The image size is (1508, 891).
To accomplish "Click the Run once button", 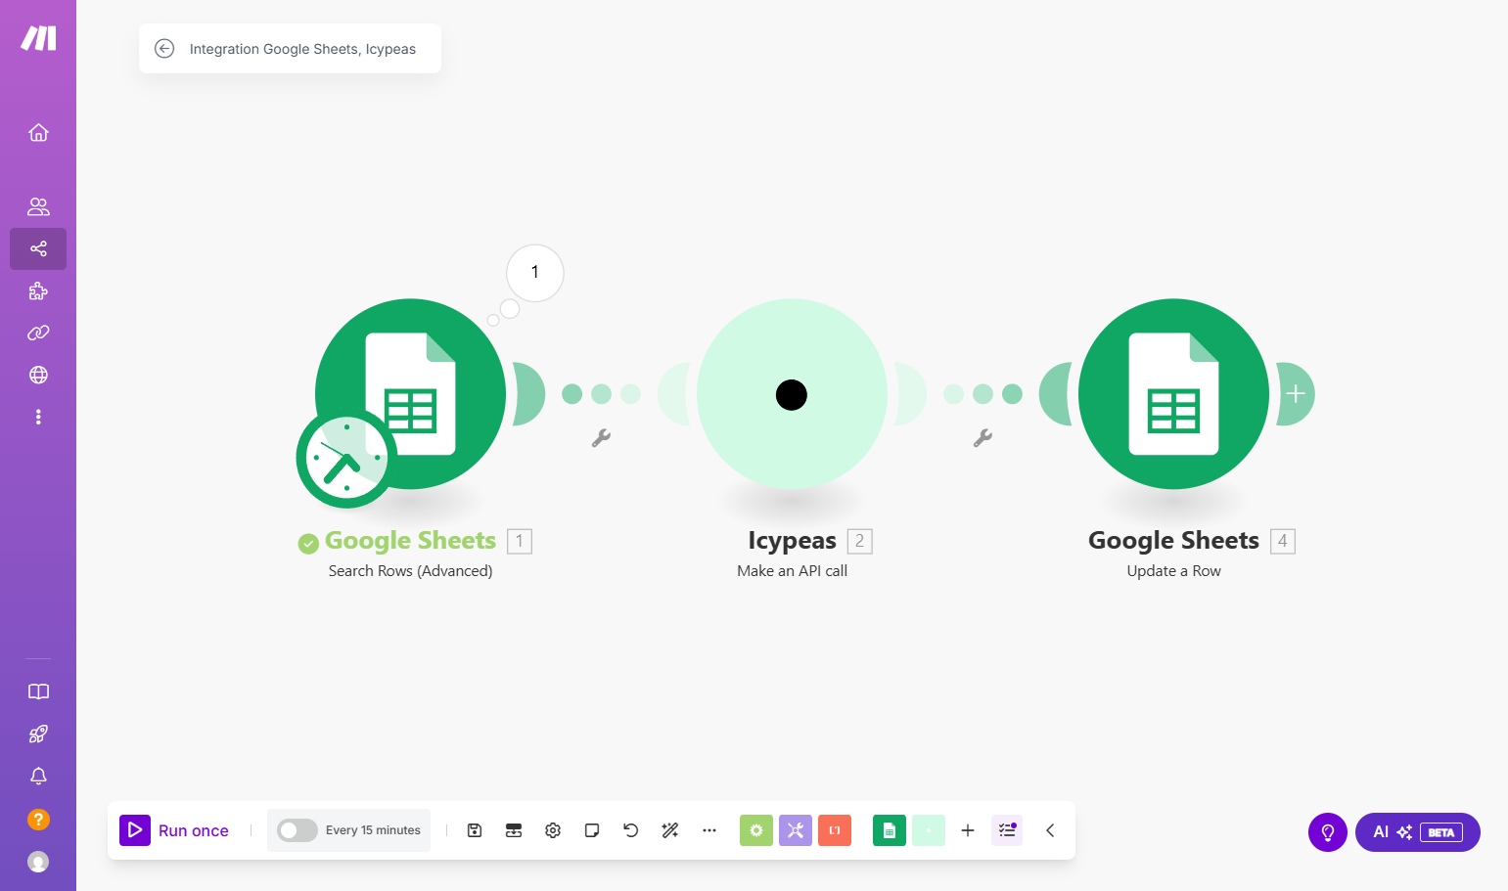I will tap(174, 830).
